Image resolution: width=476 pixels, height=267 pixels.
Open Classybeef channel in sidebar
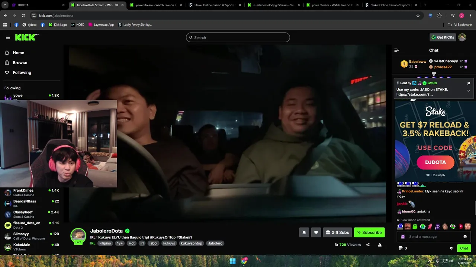click(32, 214)
